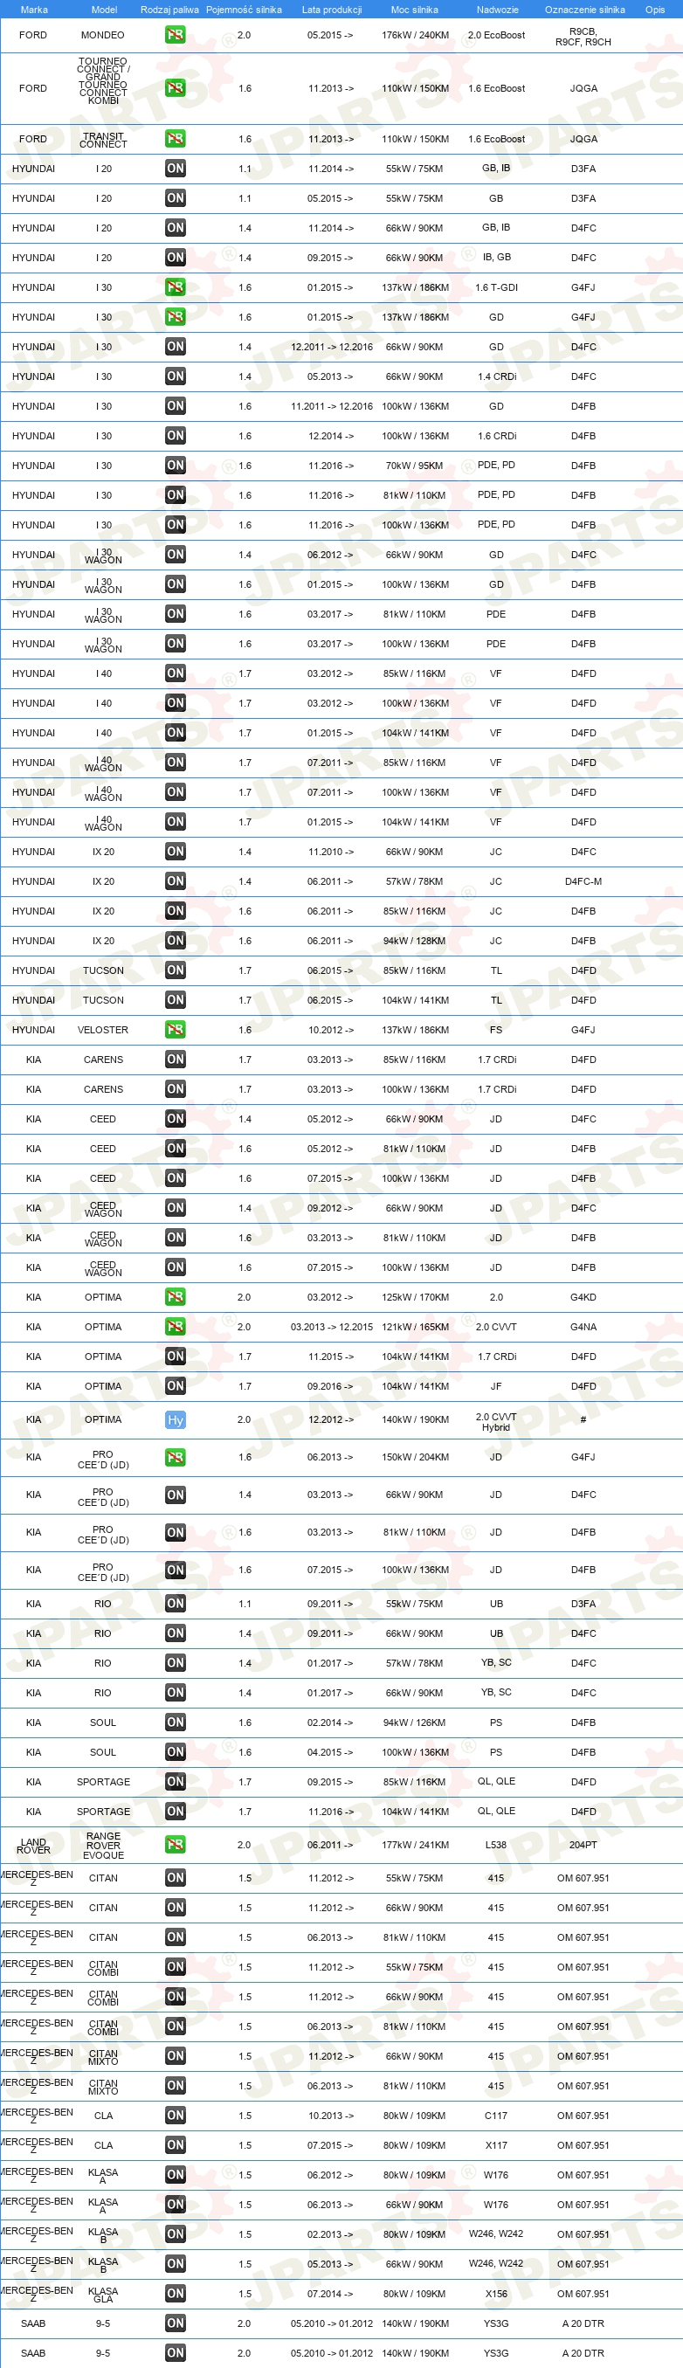This screenshot has height=2368, width=683.
Task: Click the Oznaczenie silnika column header
Action: (x=584, y=10)
